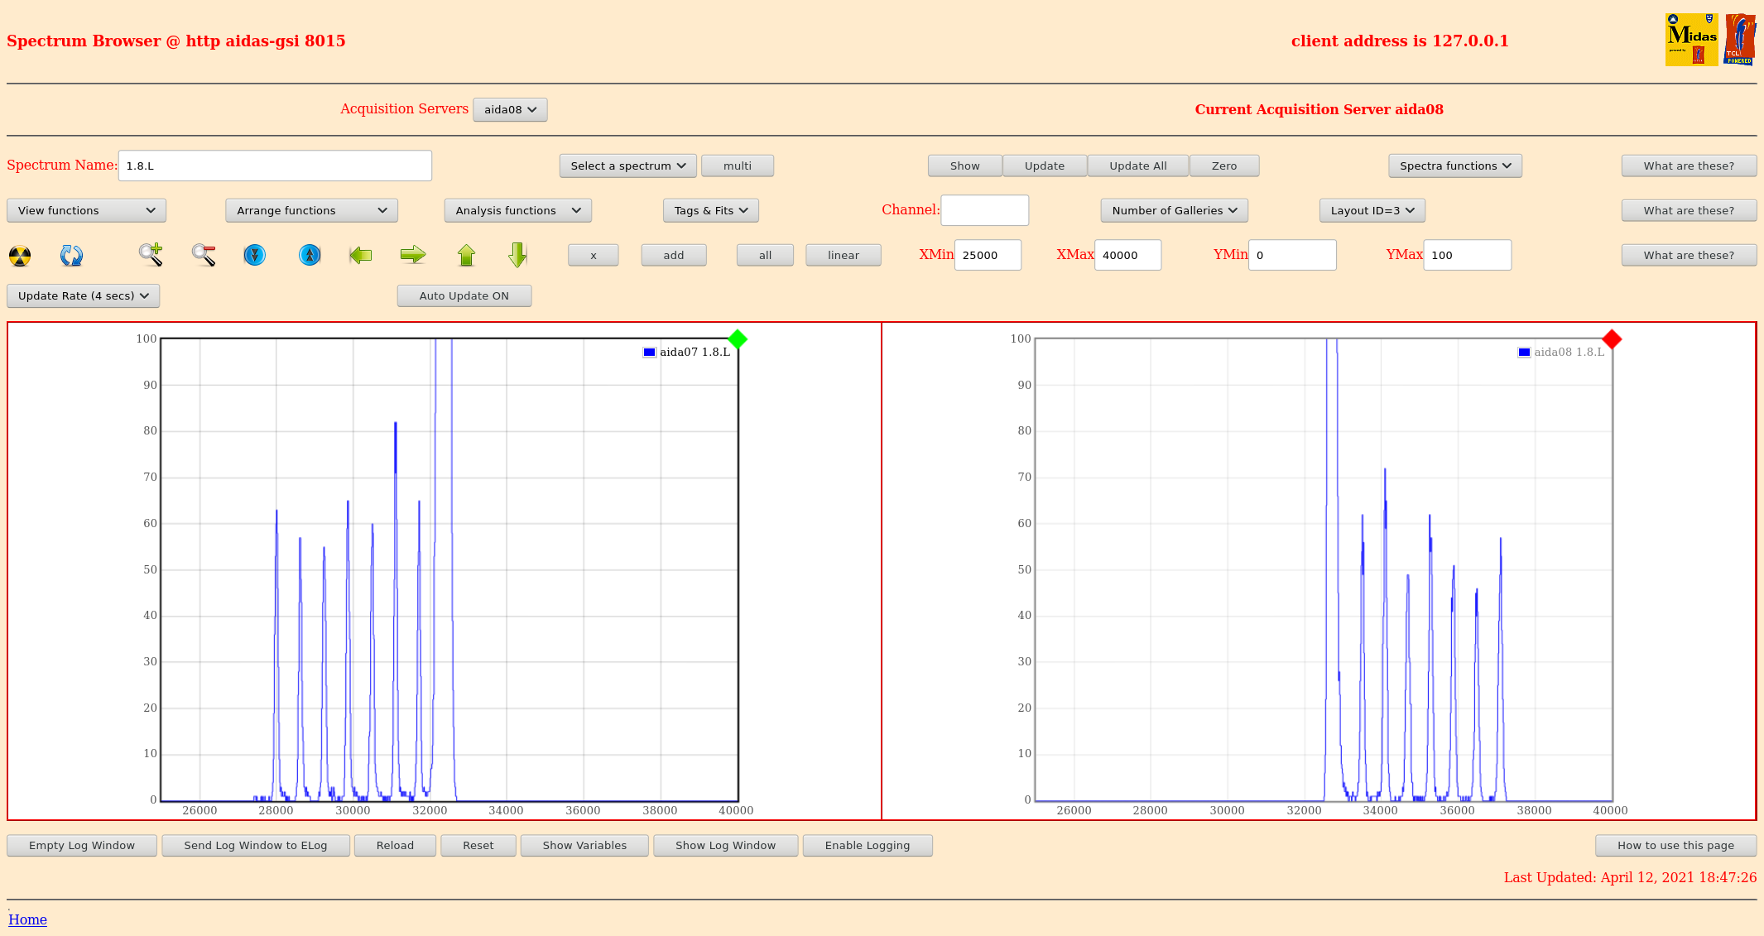
Task: Click What are these? beside Spectra functions
Action: (x=1689, y=166)
